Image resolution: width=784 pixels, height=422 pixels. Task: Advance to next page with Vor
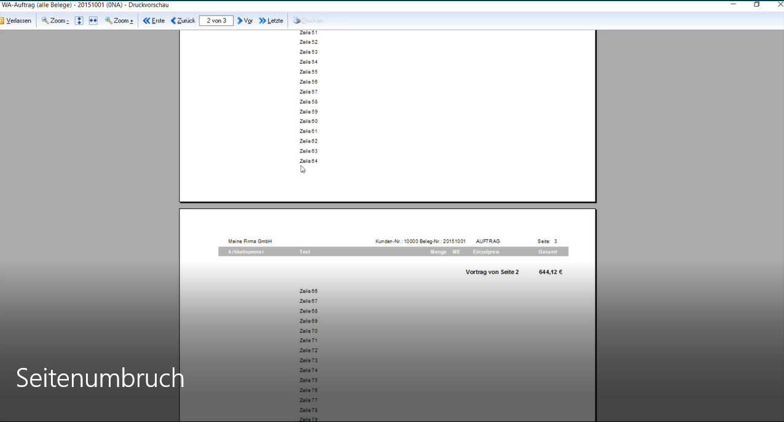[x=245, y=21]
